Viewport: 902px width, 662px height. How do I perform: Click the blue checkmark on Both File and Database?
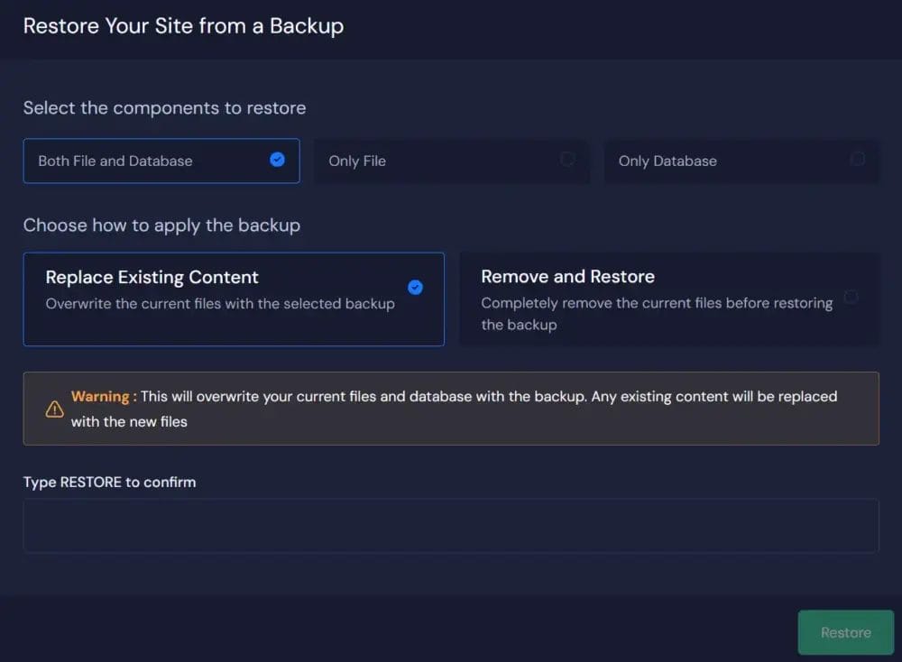click(278, 160)
